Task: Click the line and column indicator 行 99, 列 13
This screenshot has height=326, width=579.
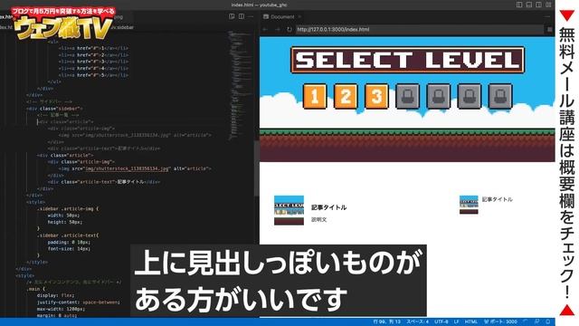Action: click(386, 321)
